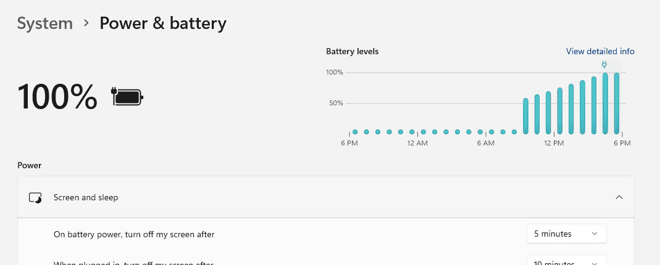Click the Screen and sleep icon
This screenshot has height=265, width=660.
(36, 198)
